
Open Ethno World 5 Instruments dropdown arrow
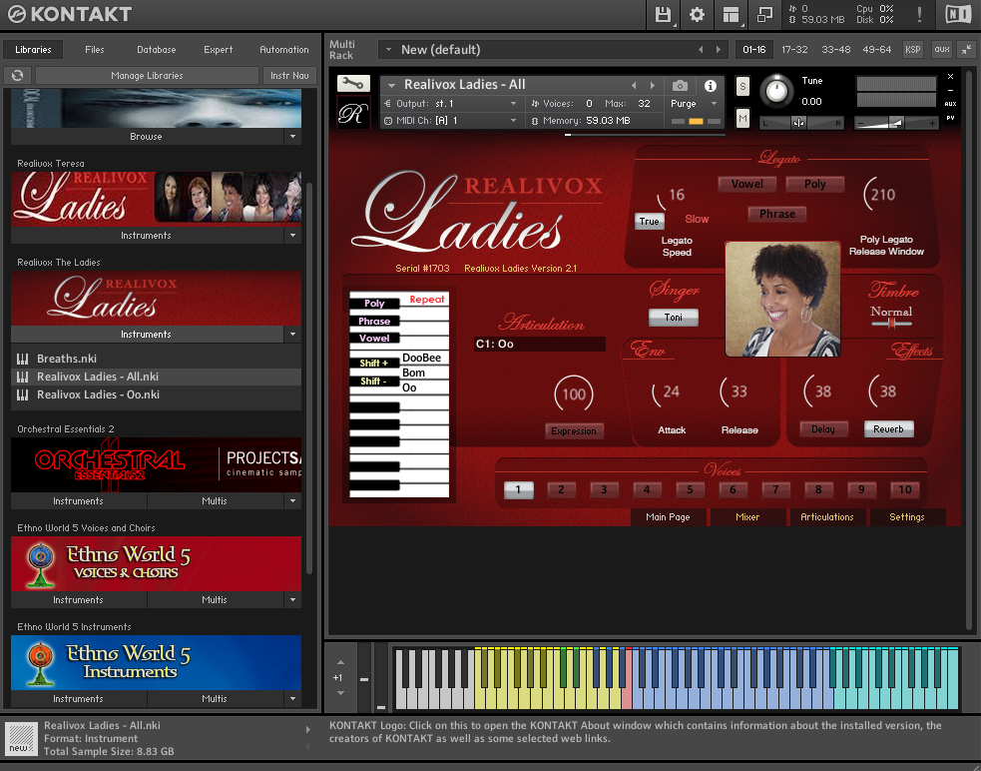(292, 699)
